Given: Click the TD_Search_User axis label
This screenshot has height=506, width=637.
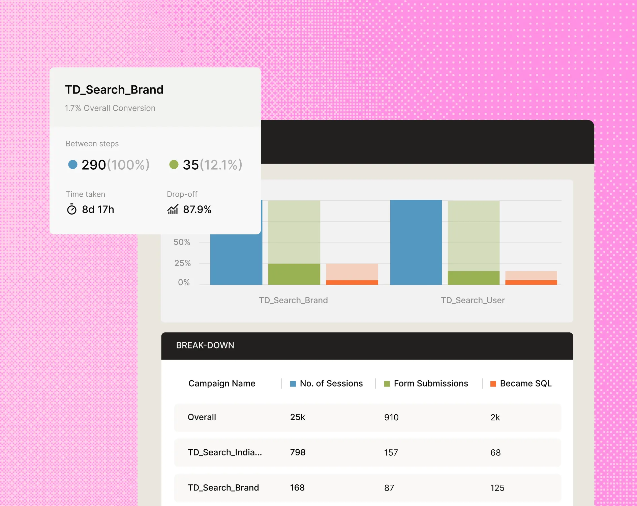Looking at the screenshot, I should [x=473, y=300].
